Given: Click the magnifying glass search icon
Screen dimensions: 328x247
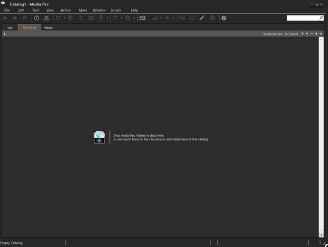Looking at the screenshot, I should pyautogui.click(x=321, y=18).
